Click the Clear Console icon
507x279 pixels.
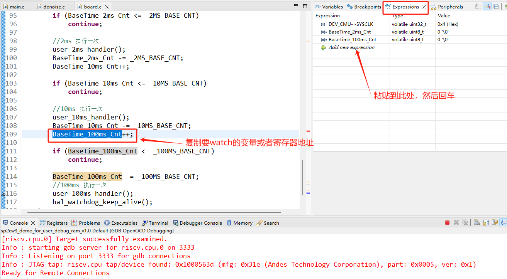click(x=477, y=223)
